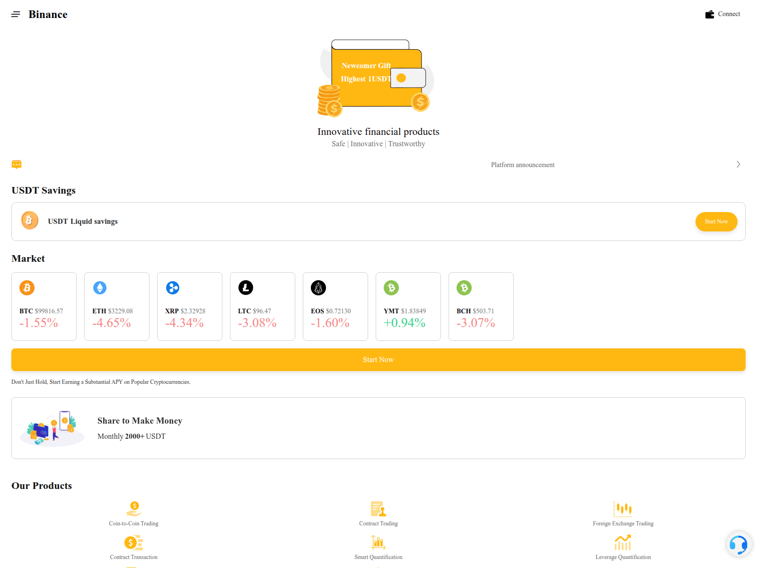Viewport: 757px width, 568px height.
Task: Open the customer support headset icon
Action: pyautogui.click(x=738, y=545)
